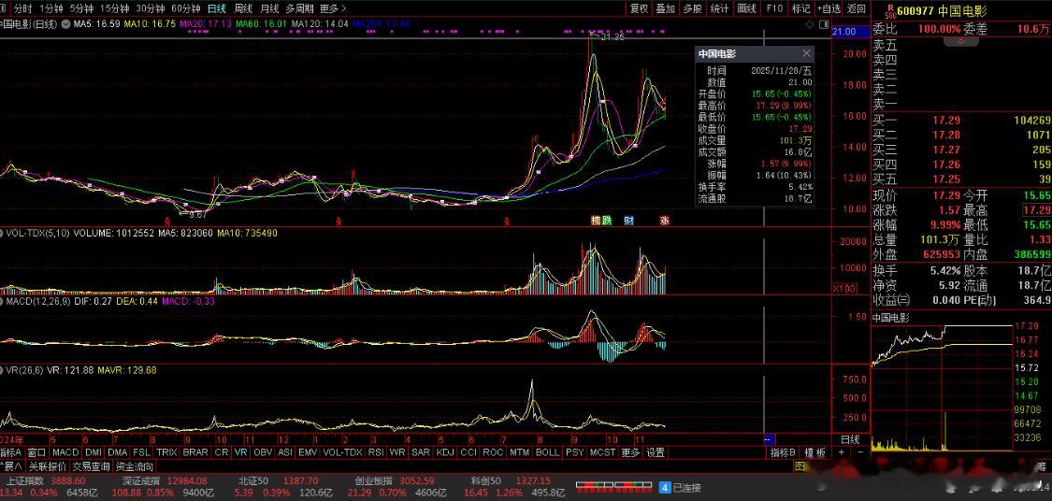
Task: Close the 中国电影 data popup
Action: tap(806, 53)
